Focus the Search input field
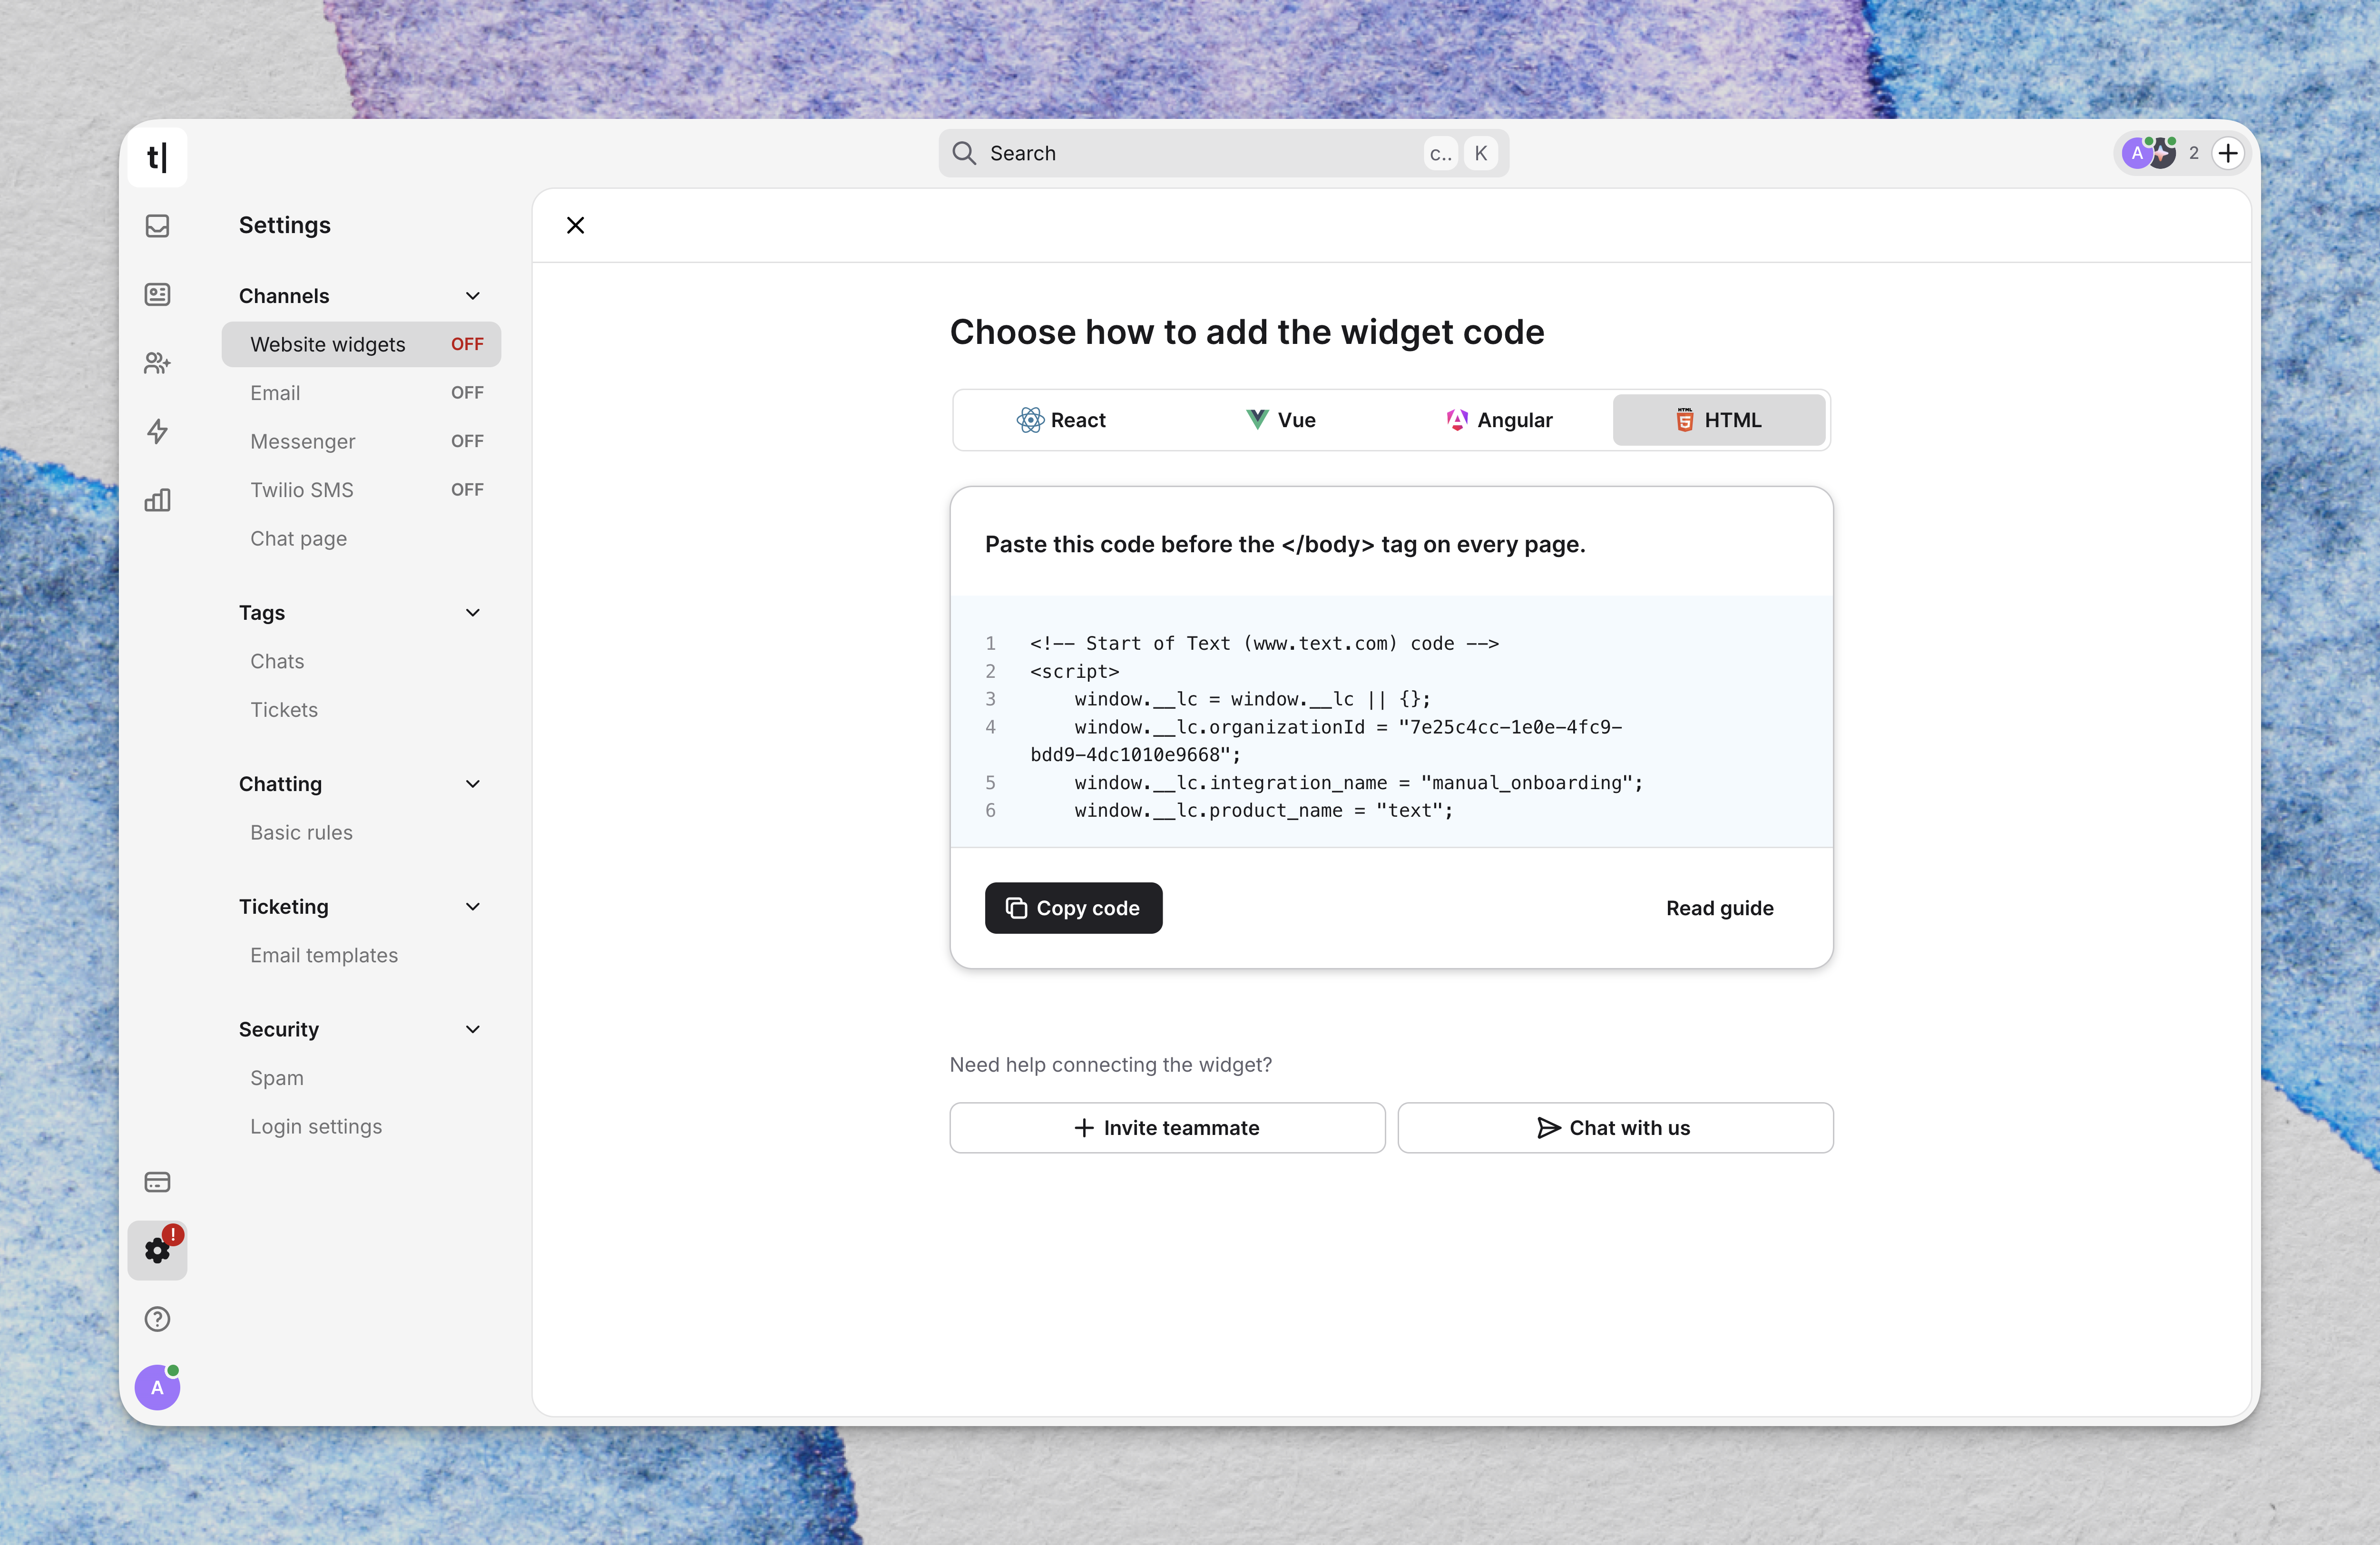The width and height of the screenshot is (2380, 1545). pyautogui.click(x=1223, y=153)
